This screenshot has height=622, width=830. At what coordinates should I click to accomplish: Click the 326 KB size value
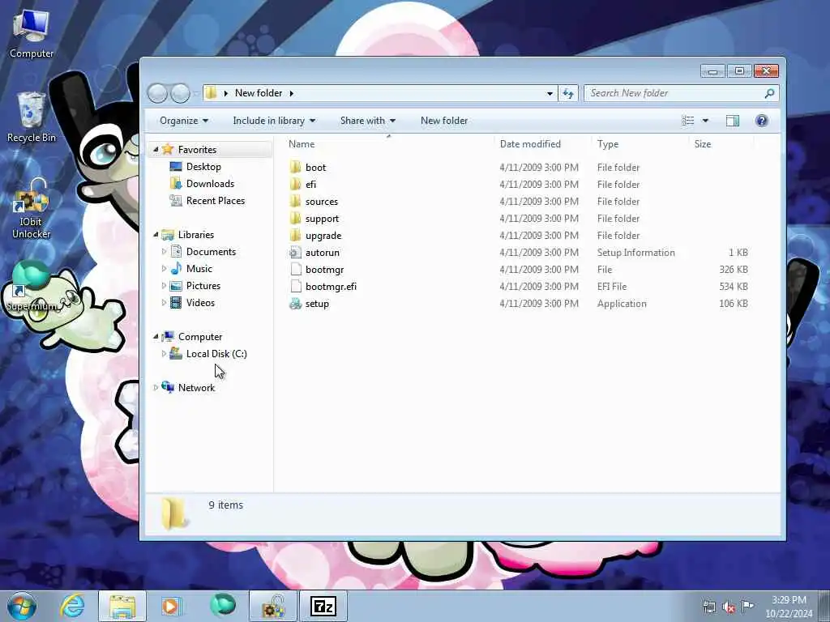click(x=733, y=269)
